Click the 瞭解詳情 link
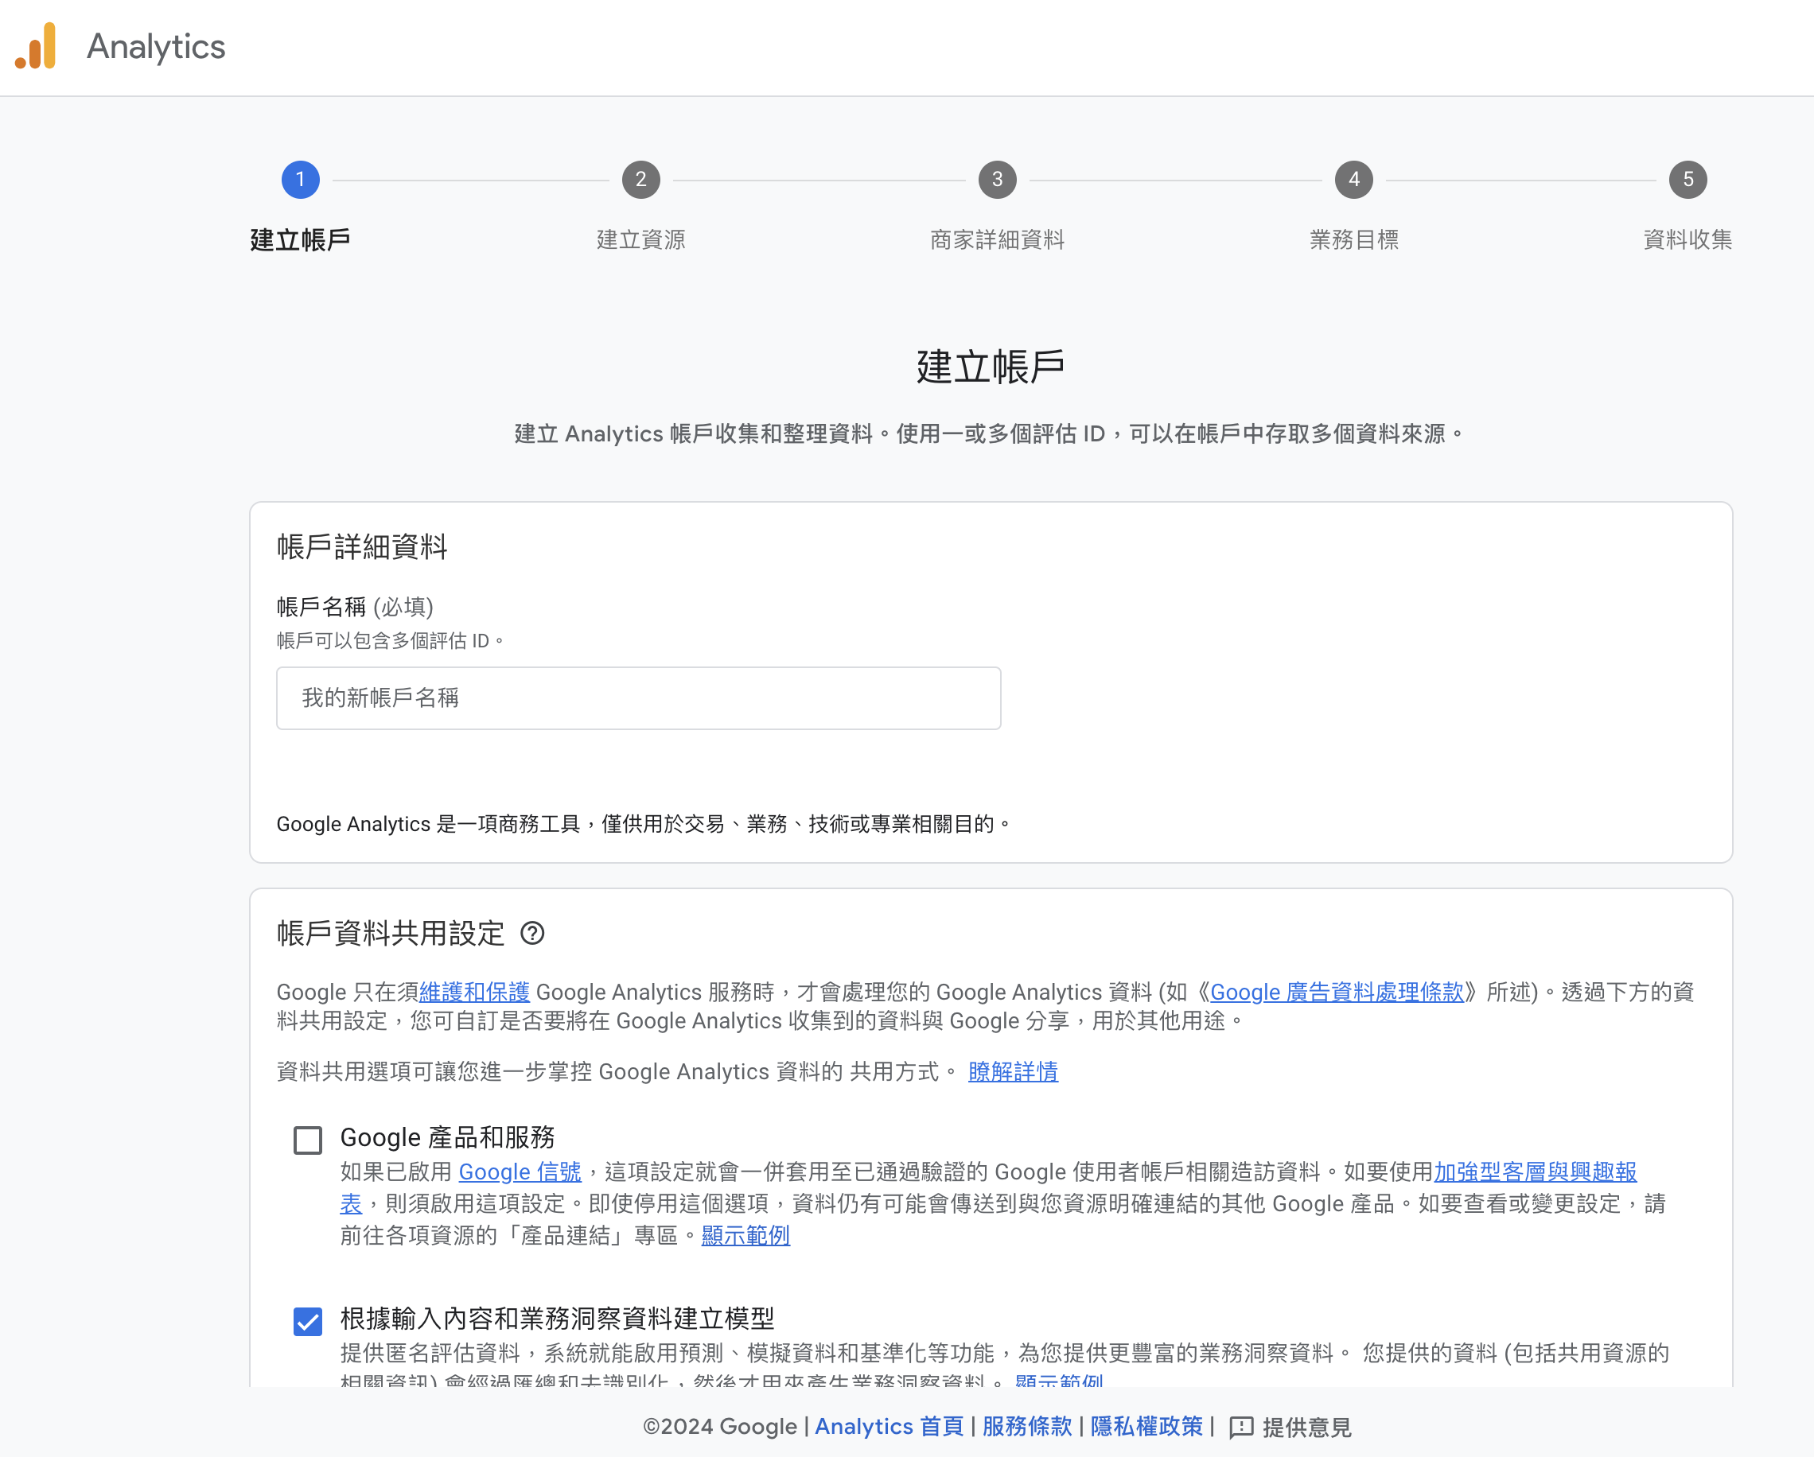 click(1013, 1072)
